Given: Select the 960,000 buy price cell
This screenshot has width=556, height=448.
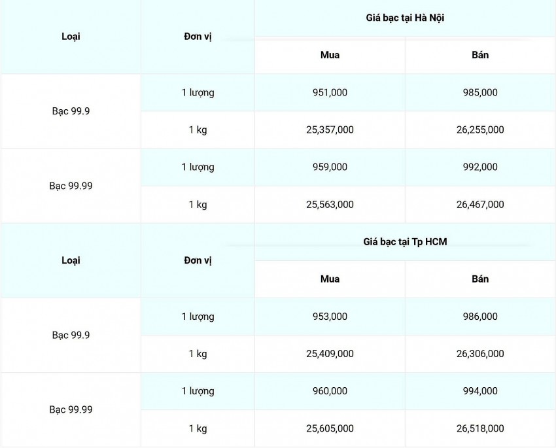Looking at the screenshot, I should (330, 391).
